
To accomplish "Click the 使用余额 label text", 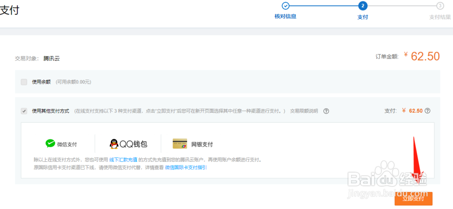I will [x=41, y=82].
